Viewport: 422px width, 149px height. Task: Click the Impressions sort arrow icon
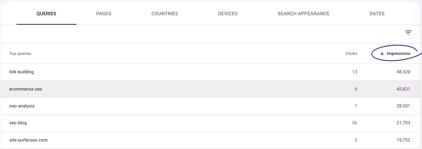(382, 54)
